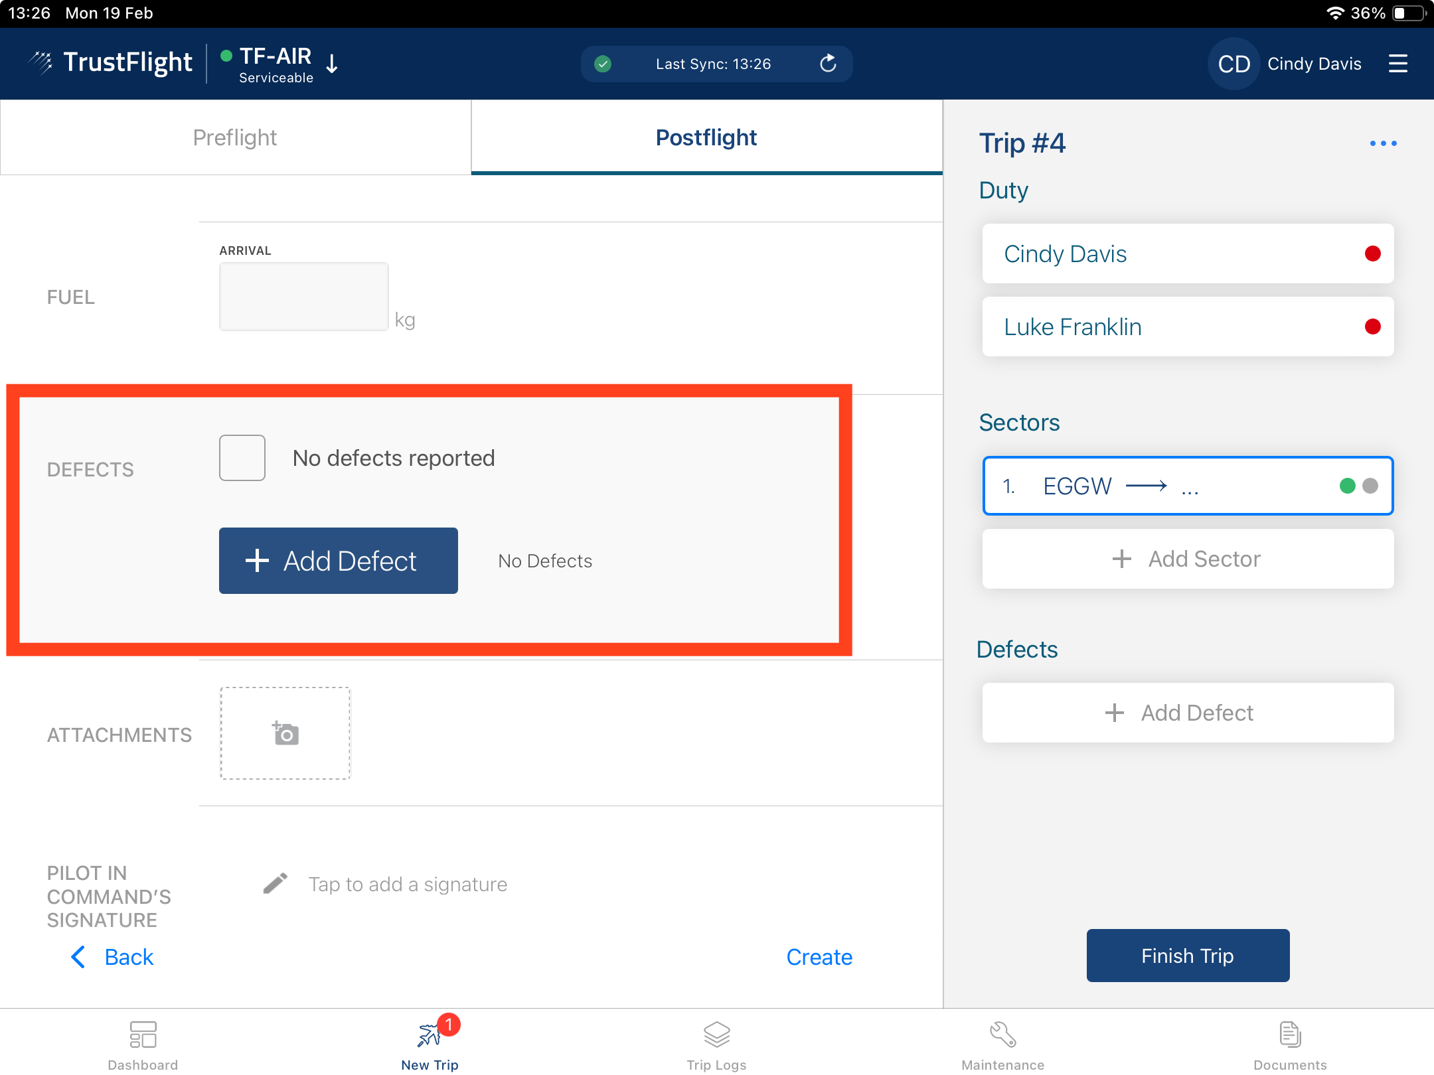This screenshot has width=1434, height=1075.
Task: Expand the TF-AIR aircraft selector arrow
Action: pos(333,64)
